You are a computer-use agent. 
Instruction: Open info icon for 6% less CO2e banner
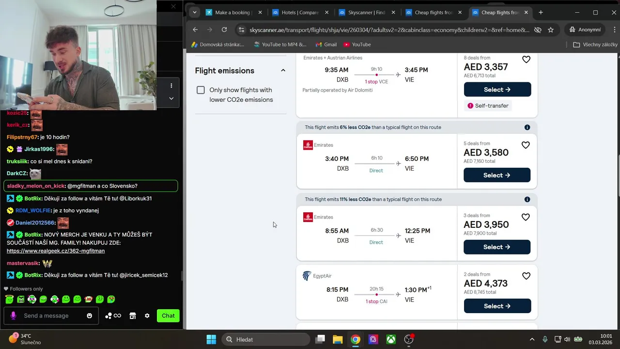pos(527,127)
